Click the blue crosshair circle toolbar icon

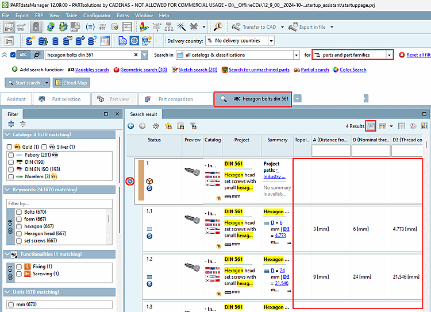[134, 41]
